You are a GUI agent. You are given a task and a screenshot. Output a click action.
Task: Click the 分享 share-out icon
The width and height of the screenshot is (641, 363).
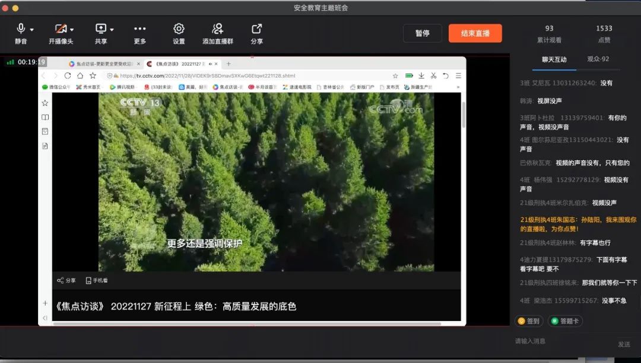[257, 28]
